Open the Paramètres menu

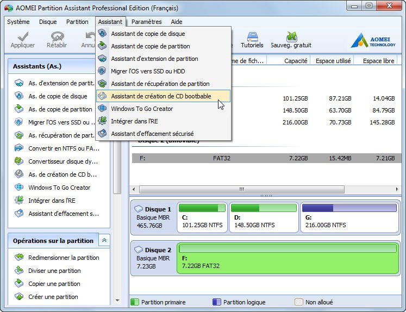147,22
